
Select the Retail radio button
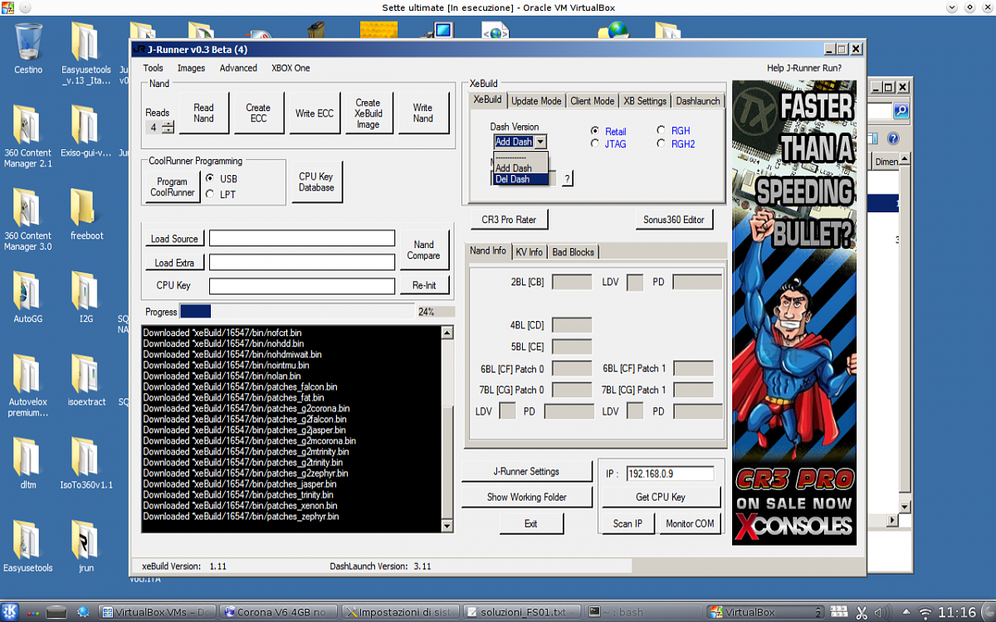[595, 131]
